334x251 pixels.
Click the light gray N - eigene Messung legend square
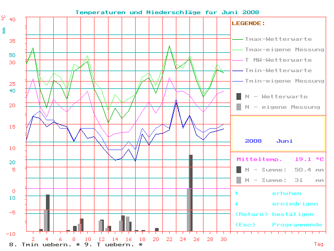coord(239,107)
